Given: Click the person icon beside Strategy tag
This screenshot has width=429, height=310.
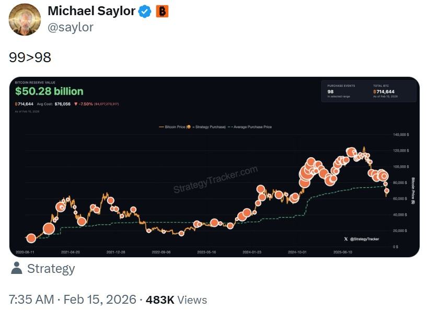Looking at the screenshot, I should (x=16, y=269).
